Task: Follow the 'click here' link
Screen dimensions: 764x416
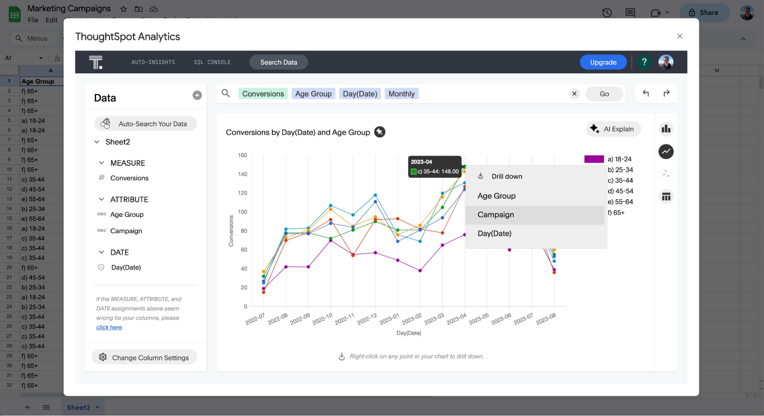Action: (109, 327)
